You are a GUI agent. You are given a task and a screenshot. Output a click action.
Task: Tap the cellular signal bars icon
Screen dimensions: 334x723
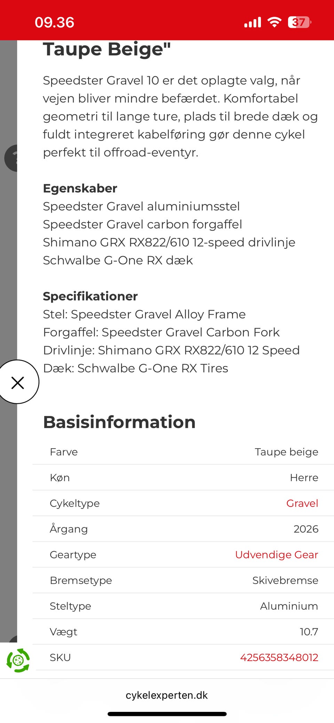[253, 23]
